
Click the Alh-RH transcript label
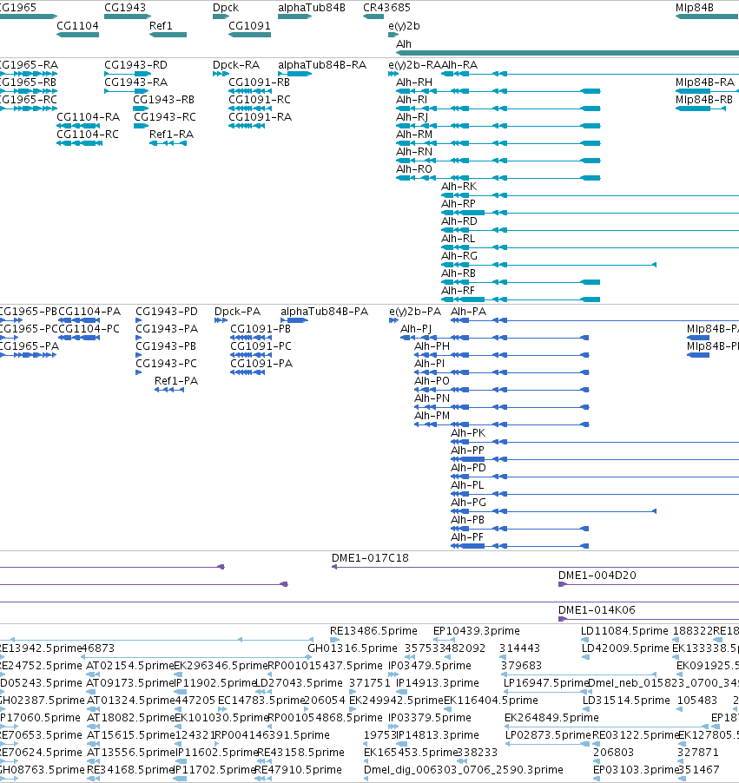coord(413,82)
